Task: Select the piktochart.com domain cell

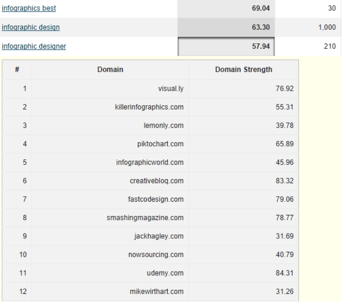Action: [110, 144]
